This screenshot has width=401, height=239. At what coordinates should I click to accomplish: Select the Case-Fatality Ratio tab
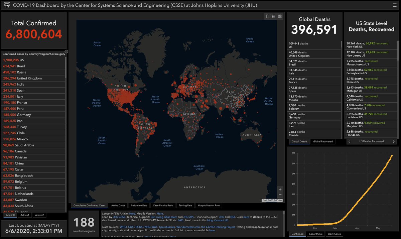(163, 205)
